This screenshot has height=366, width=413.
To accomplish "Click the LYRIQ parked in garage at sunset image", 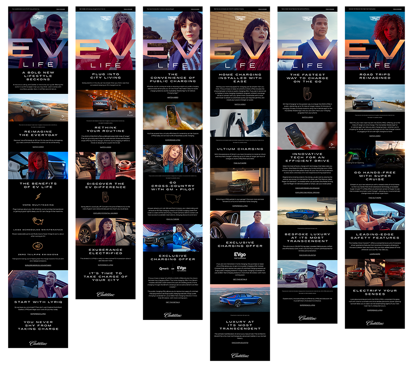I will [x=240, y=181].
